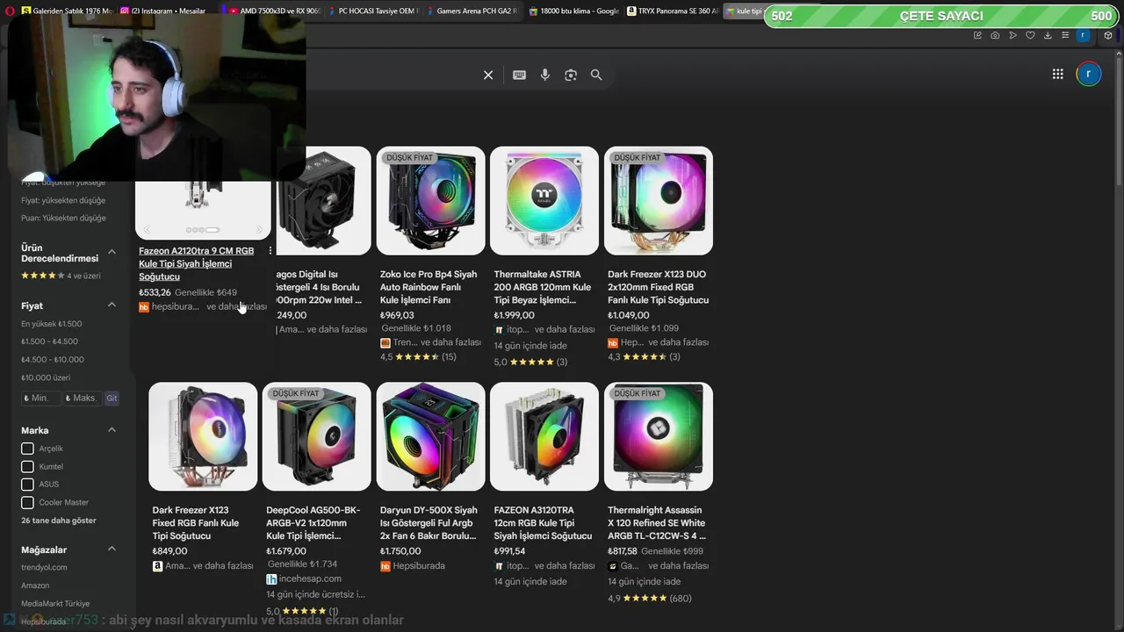This screenshot has width=1124, height=632.
Task: Click the page edit icon in address bar
Action: tap(977, 35)
